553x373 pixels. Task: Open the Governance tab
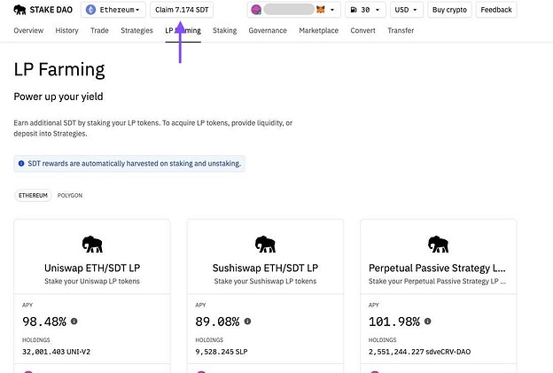[268, 31]
